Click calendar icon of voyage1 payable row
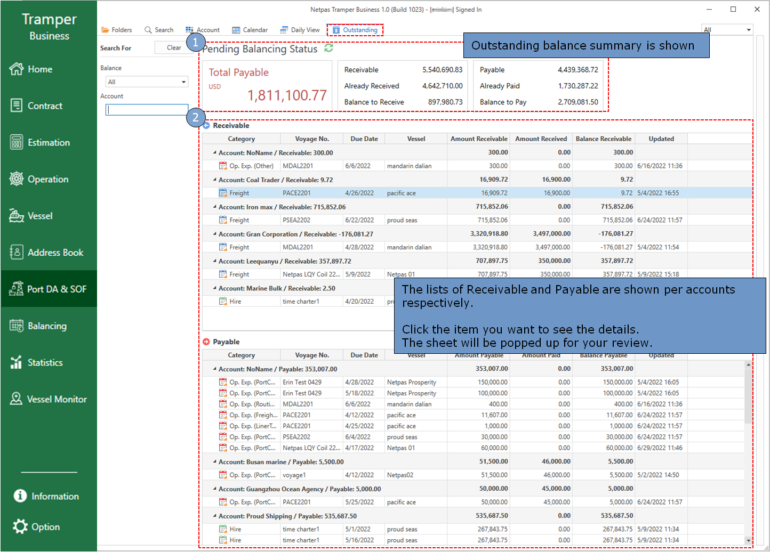Image resolution: width=770 pixels, height=552 pixels. point(223,475)
